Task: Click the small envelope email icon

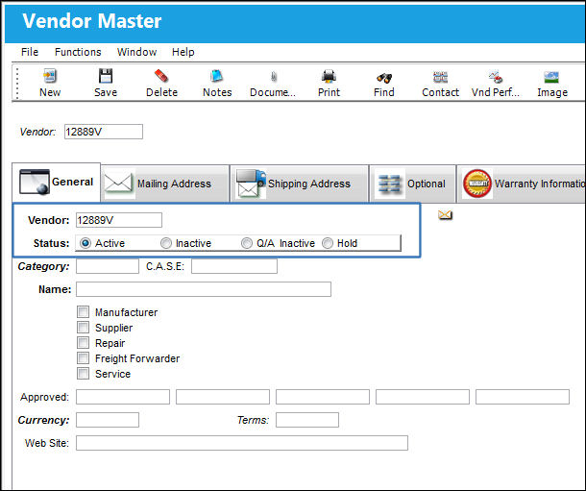Action: 445,215
